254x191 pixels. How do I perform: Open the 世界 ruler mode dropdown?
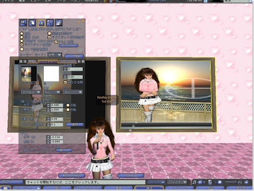click(55, 55)
